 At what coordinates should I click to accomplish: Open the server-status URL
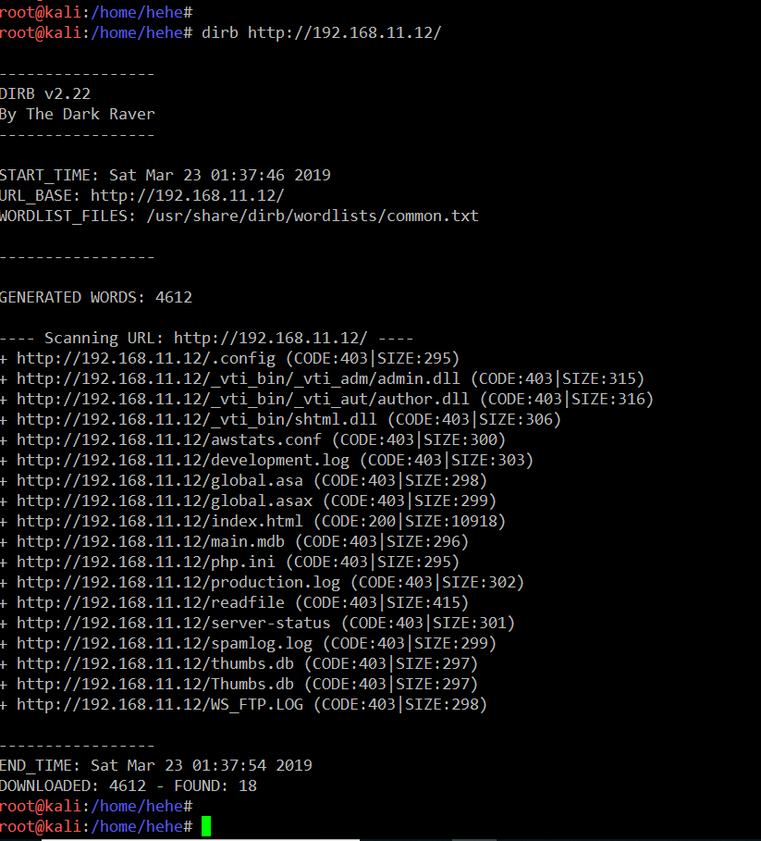[173, 623]
